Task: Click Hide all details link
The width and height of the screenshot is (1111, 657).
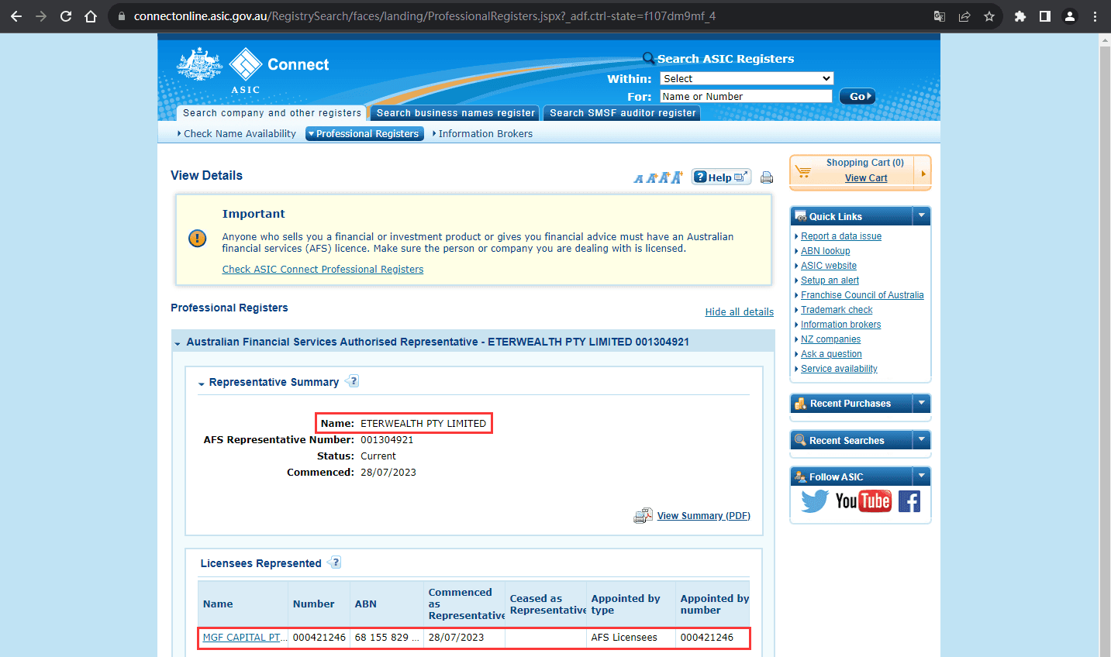Action: pos(739,312)
